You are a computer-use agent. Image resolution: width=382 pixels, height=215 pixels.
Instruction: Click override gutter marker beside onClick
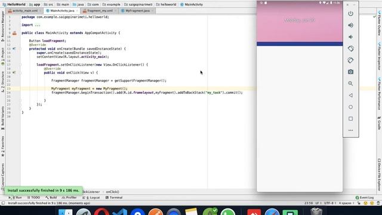click(14, 72)
